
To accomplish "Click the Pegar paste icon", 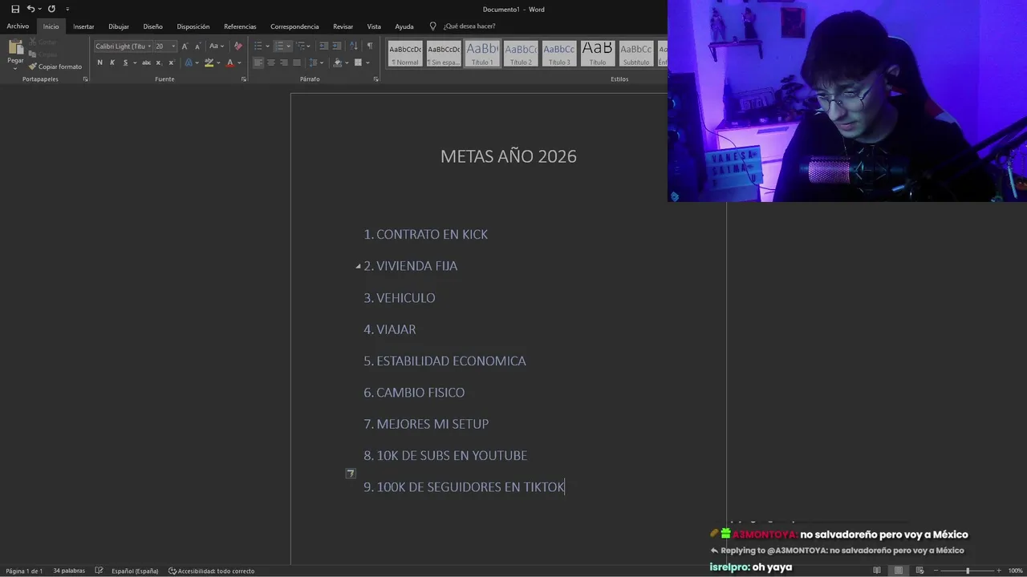I will point(15,47).
